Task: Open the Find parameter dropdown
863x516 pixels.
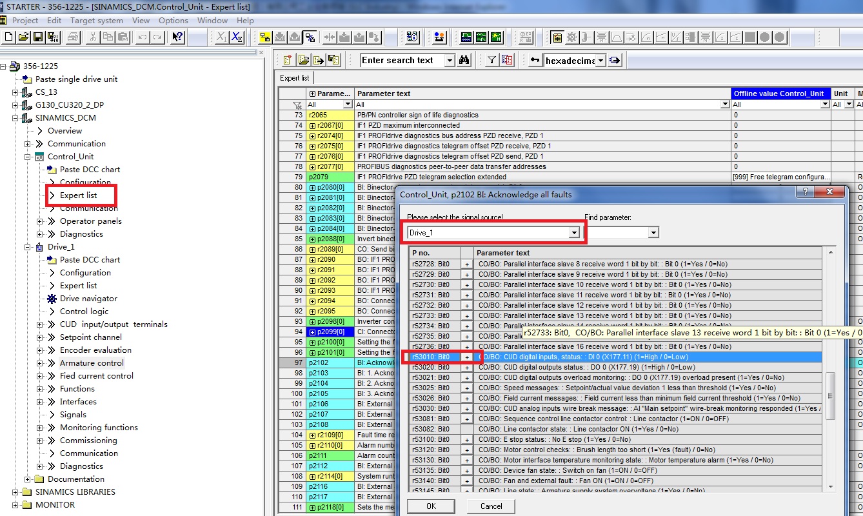Action: (x=653, y=232)
